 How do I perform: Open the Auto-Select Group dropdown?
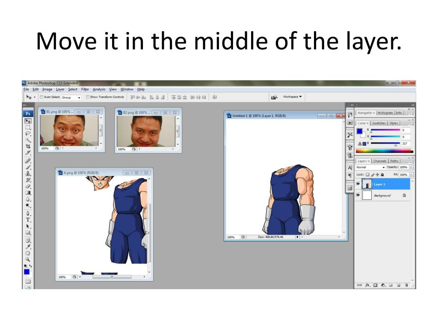coord(71,97)
